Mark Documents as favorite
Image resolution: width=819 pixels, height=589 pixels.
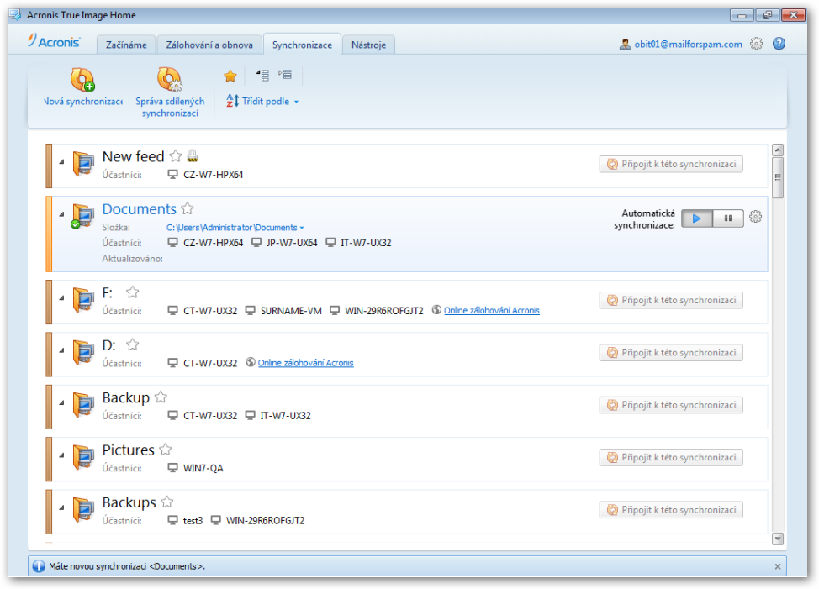click(188, 208)
